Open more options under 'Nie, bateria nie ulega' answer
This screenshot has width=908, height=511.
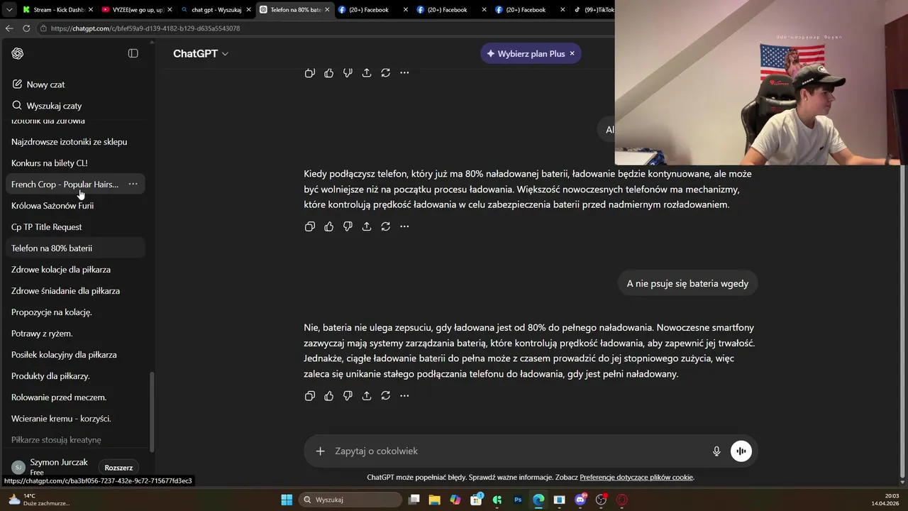coord(404,395)
